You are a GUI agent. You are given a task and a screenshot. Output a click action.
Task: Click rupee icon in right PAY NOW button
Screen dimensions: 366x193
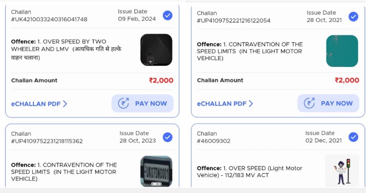[310, 104]
